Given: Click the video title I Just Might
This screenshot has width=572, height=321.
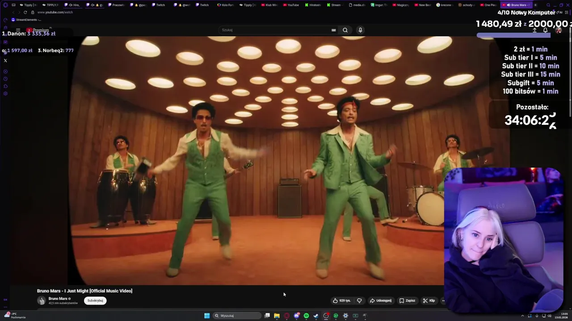Looking at the screenshot, I should [84, 291].
